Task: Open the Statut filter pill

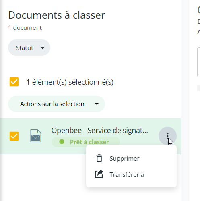Action: click(29, 48)
